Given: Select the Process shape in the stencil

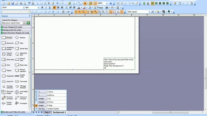Looking at the screenshot, I should click(x=7, y=38).
